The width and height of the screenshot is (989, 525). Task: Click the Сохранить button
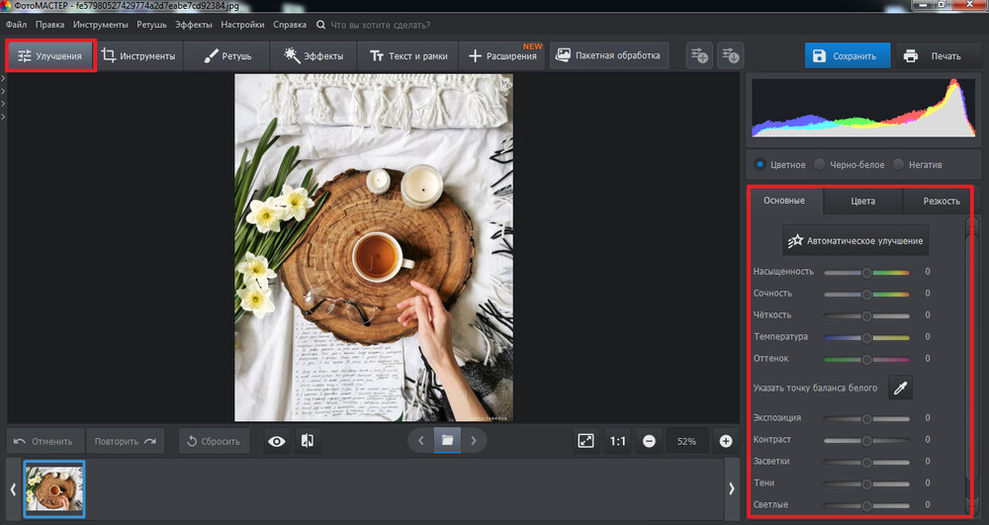(x=847, y=56)
